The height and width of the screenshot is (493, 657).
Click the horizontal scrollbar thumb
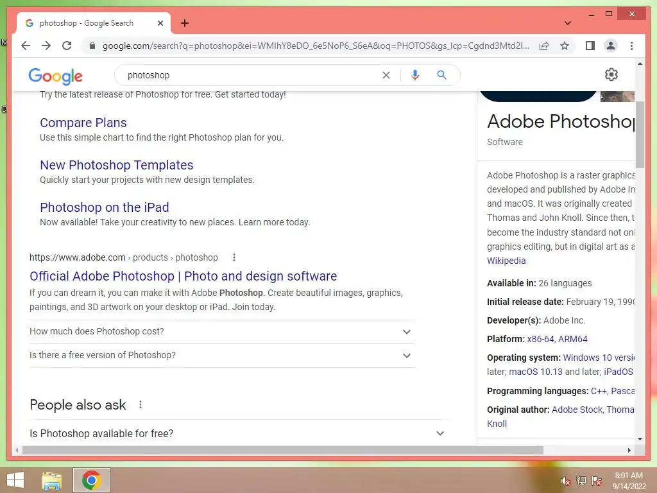[x=283, y=450]
